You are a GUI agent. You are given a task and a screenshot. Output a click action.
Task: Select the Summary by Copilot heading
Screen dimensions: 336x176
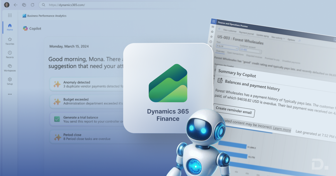(237, 73)
